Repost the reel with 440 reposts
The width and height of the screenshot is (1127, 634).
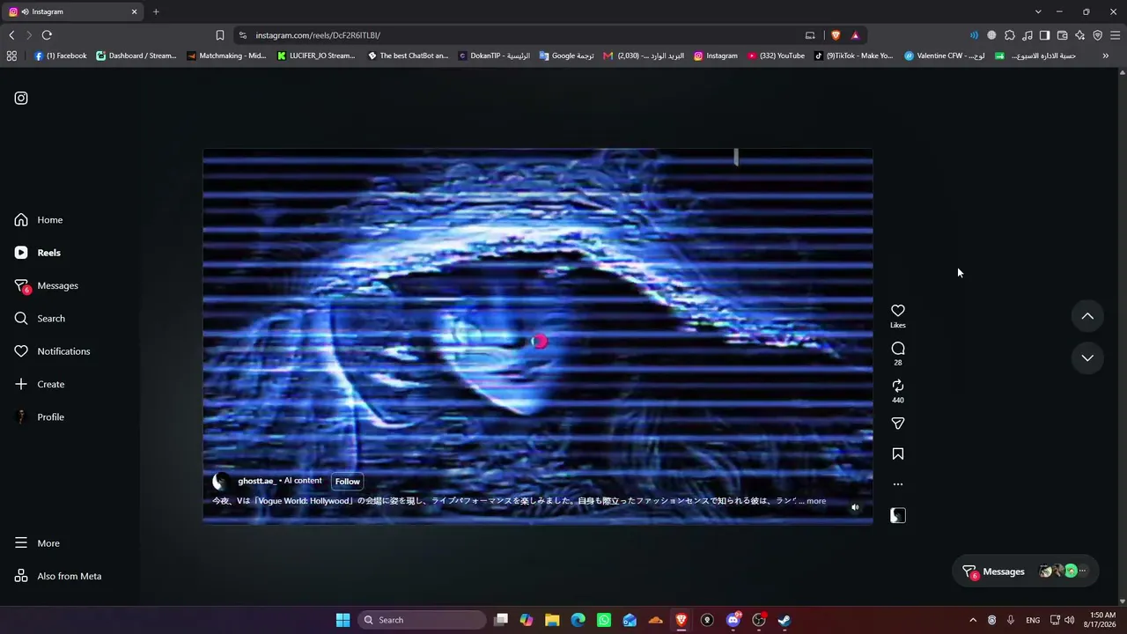coord(898,386)
